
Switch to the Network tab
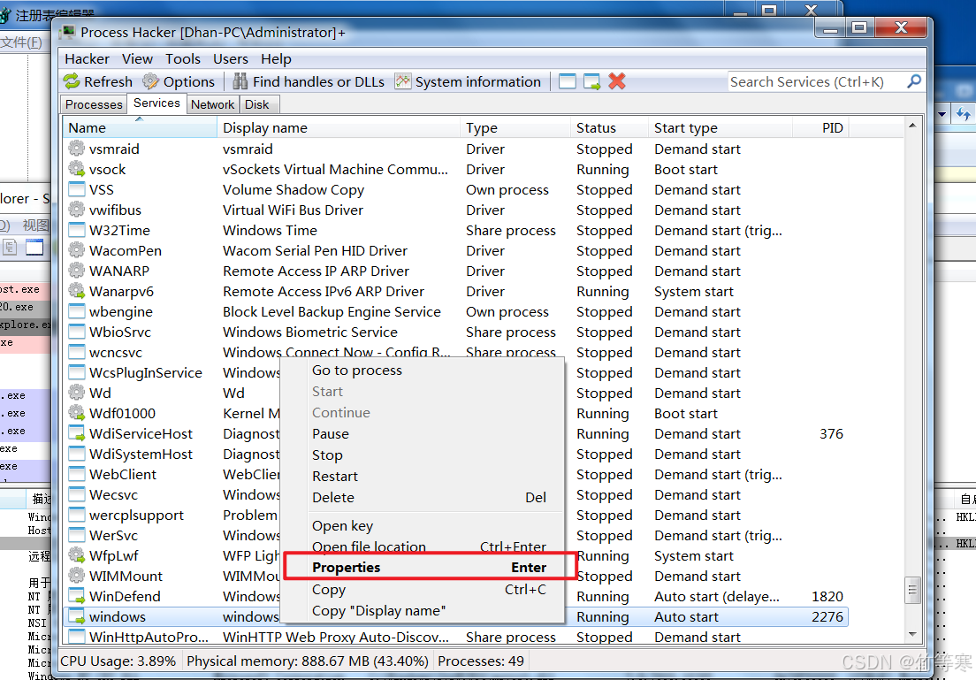click(213, 104)
